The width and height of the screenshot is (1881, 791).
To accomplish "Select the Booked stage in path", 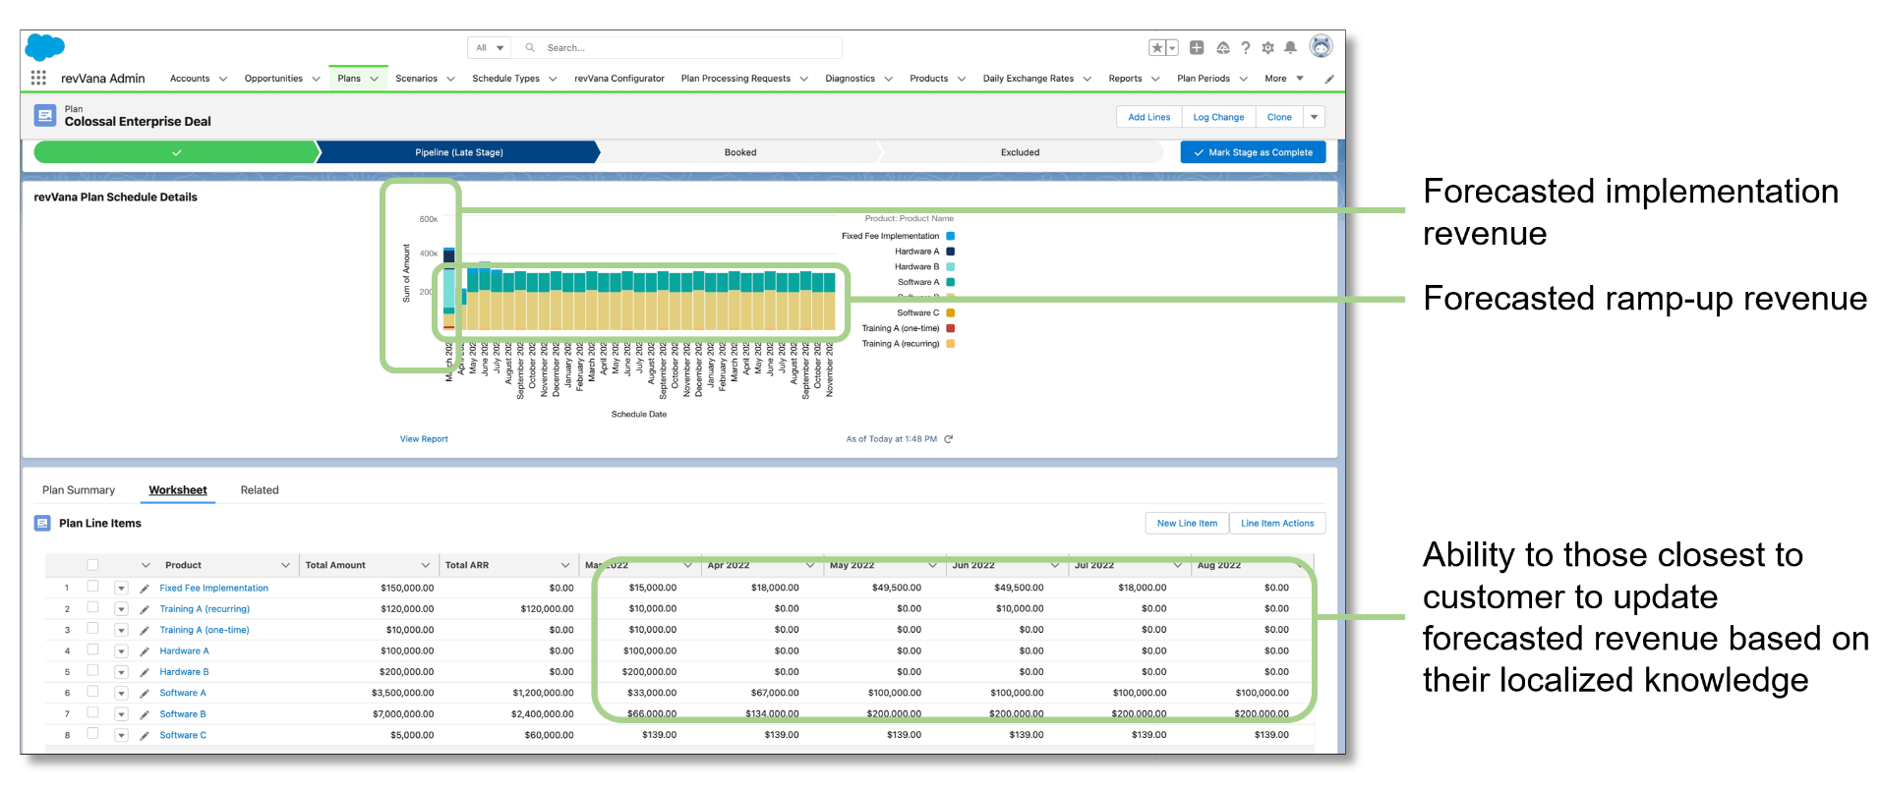I will [x=740, y=152].
